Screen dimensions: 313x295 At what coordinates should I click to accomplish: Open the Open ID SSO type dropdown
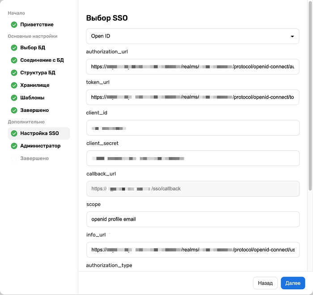pyautogui.click(x=192, y=36)
